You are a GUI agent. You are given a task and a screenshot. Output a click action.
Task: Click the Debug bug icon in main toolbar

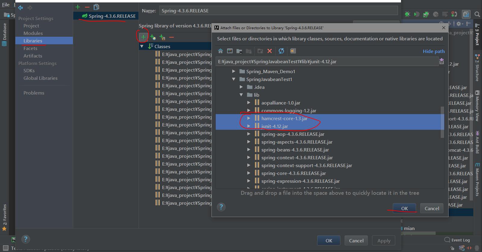tap(407, 14)
